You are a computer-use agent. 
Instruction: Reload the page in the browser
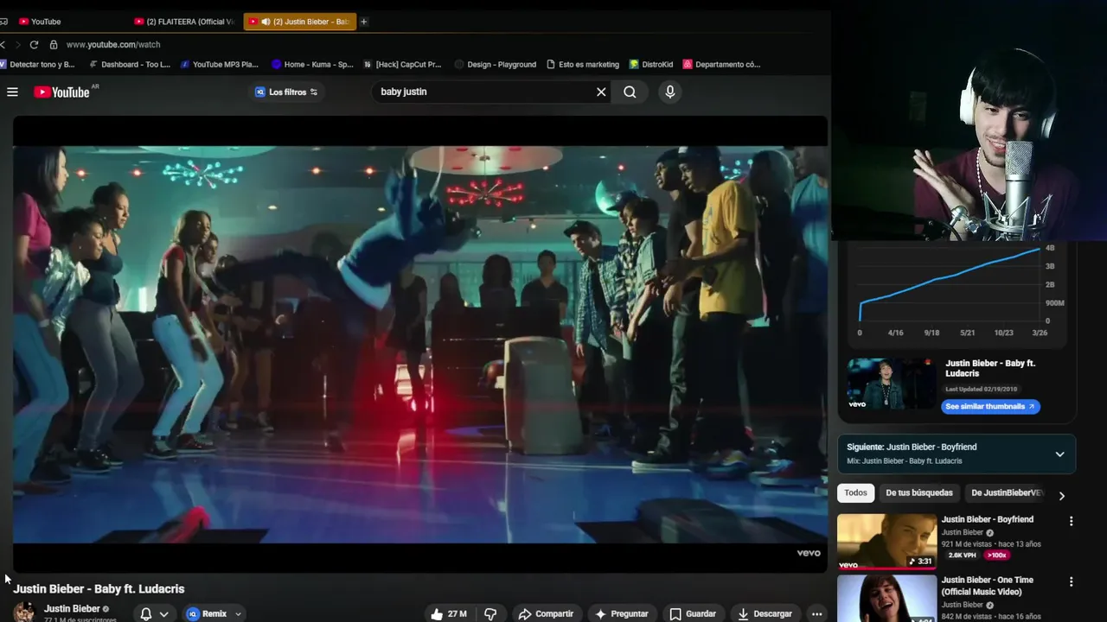point(34,44)
